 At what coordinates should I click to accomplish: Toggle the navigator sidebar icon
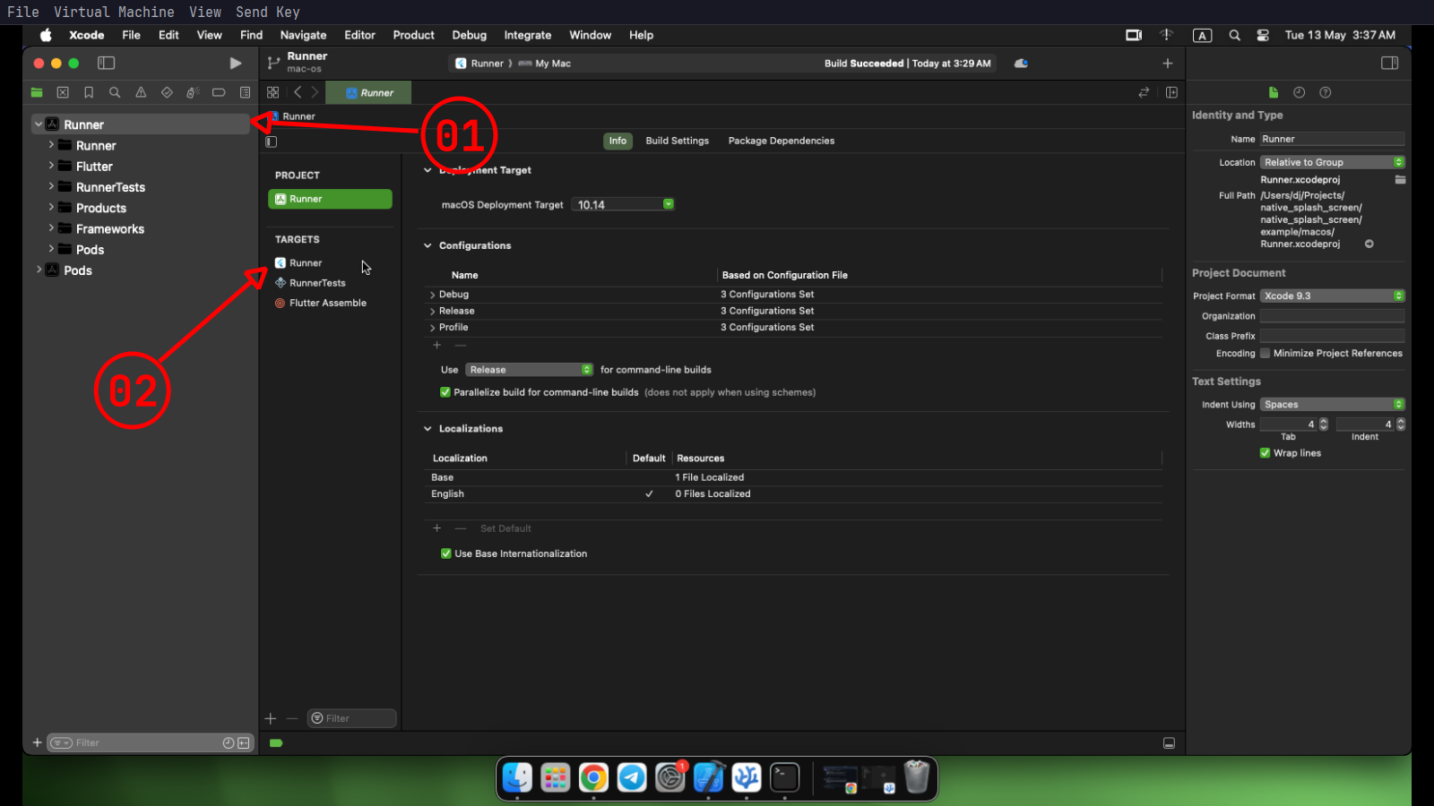[106, 64]
